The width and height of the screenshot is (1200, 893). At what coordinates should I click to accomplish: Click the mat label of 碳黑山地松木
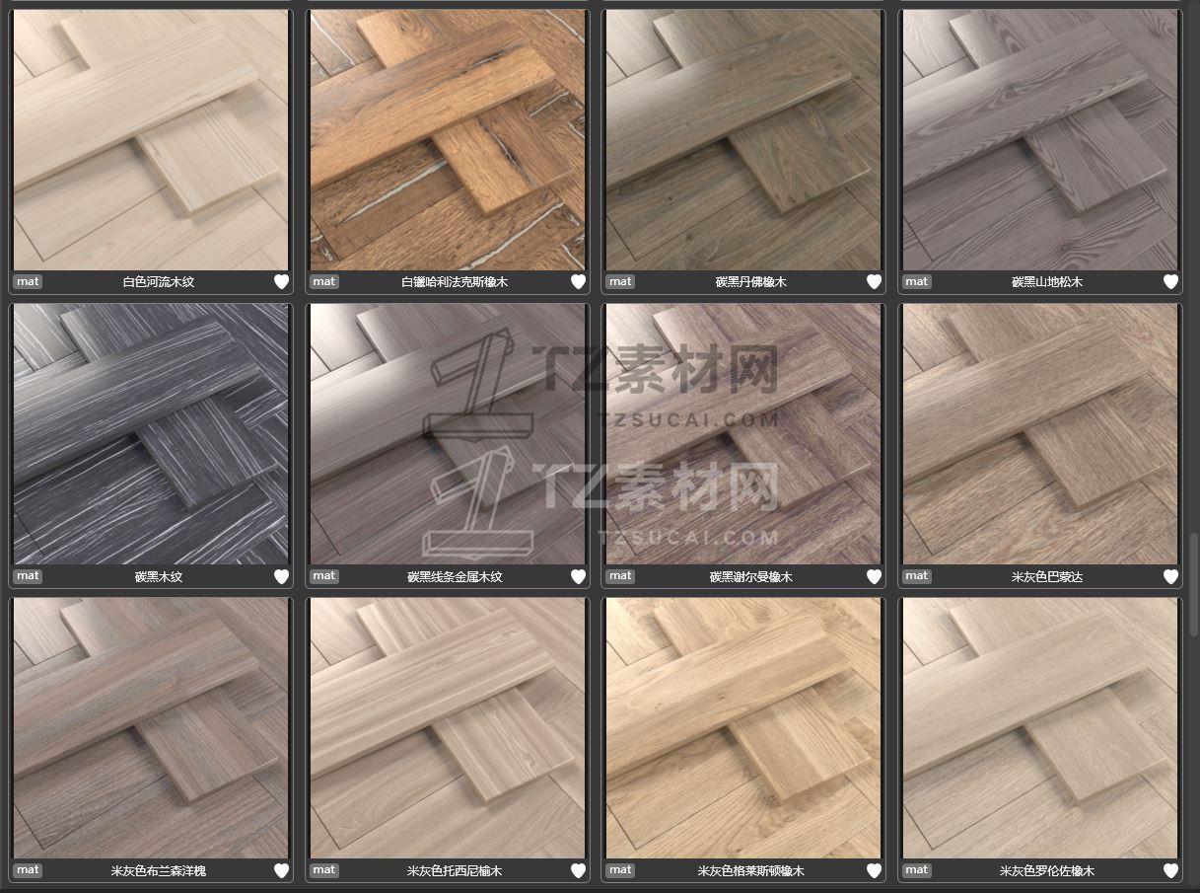[917, 281]
